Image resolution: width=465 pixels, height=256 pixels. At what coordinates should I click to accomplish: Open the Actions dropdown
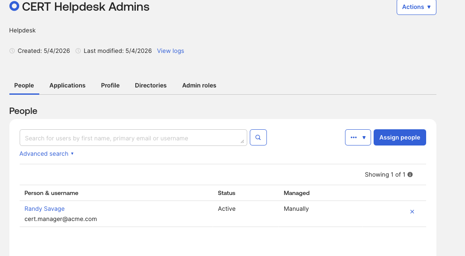tap(416, 7)
